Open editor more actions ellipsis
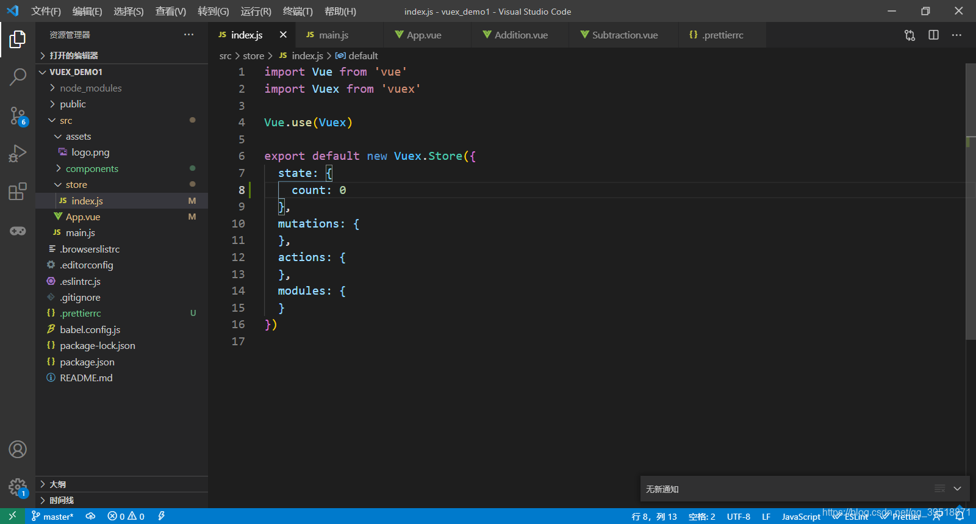 pos(956,35)
